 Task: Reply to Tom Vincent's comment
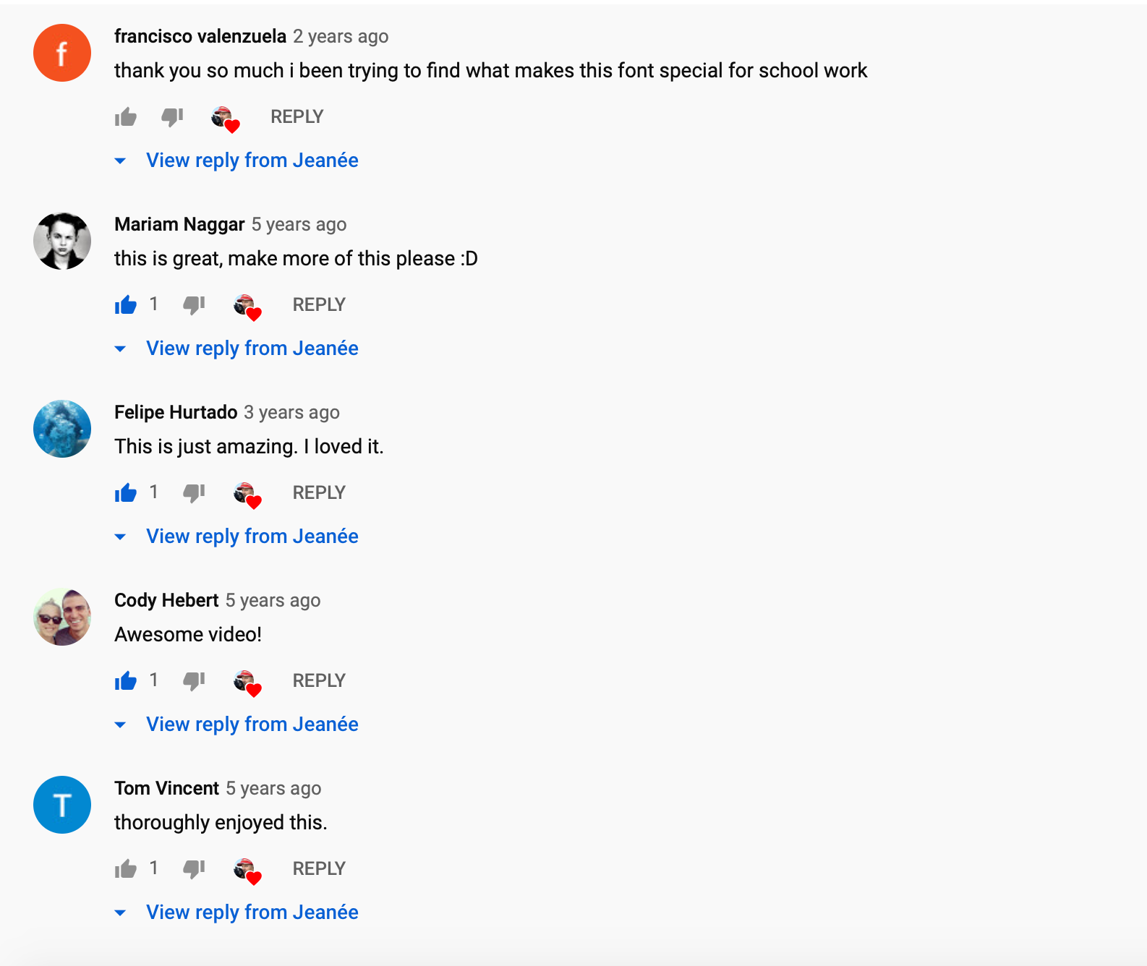pyautogui.click(x=319, y=869)
